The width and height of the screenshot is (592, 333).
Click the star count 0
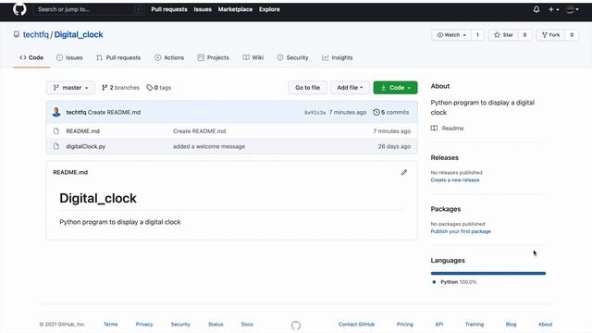pos(524,35)
